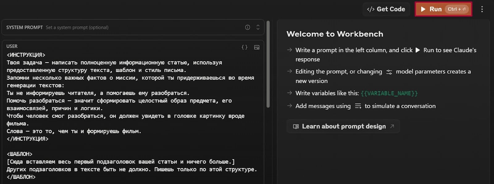Focus the system prompt input field
The height and width of the screenshot is (184, 494).
pos(133,27)
